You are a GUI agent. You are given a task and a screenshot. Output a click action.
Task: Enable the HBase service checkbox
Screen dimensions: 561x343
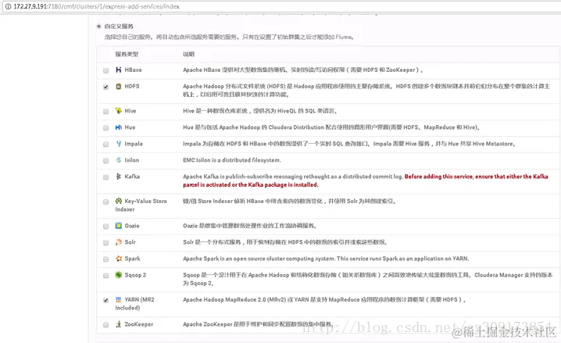[106, 70]
